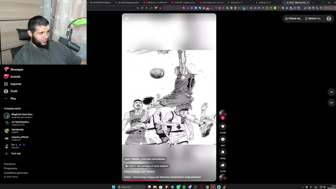The width and height of the screenshot is (336, 189).
Task: Click the #clipsdetwitch hashtag
Action: tap(193, 177)
